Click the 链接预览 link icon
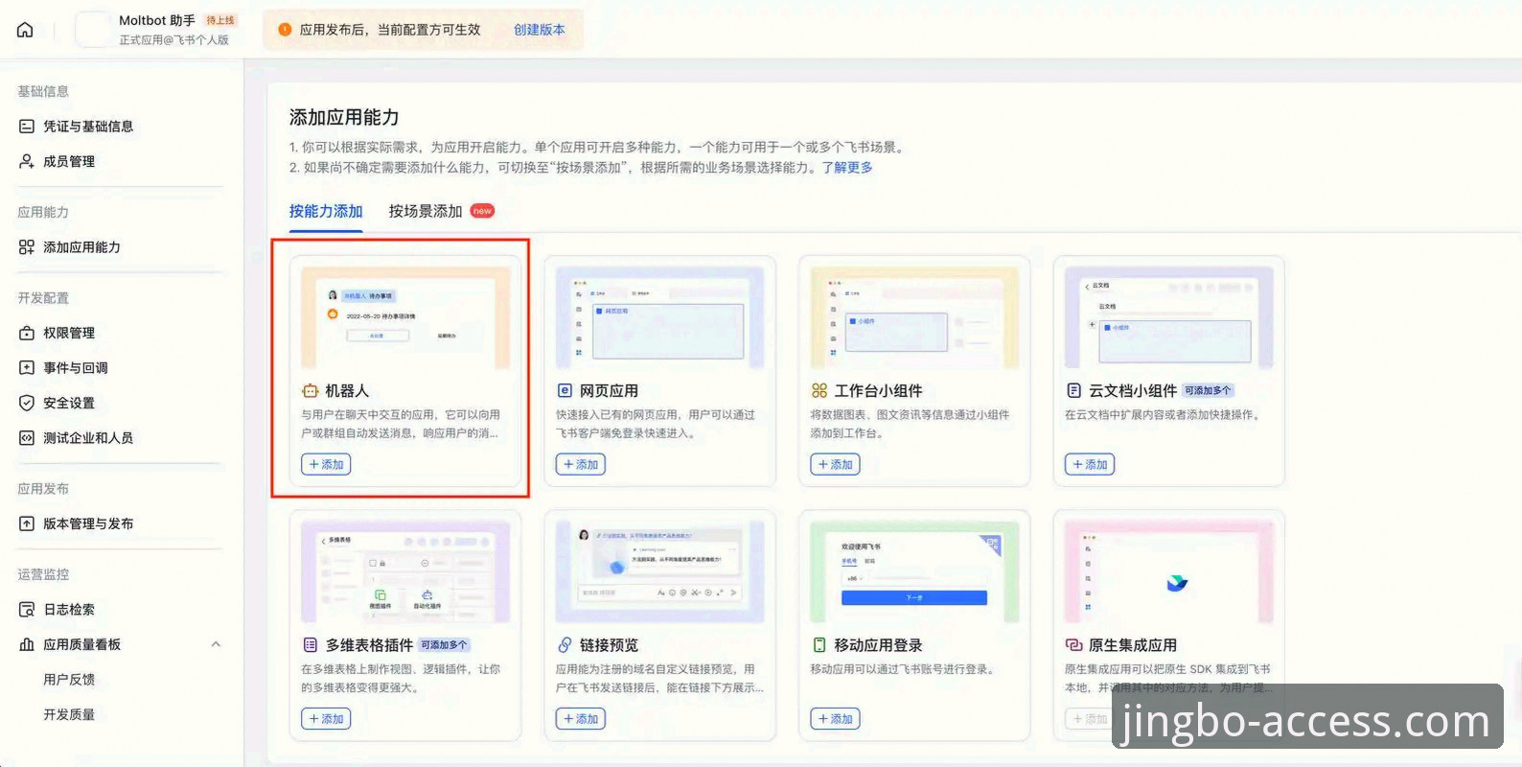This screenshot has width=1522, height=767. tap(565, 645)
